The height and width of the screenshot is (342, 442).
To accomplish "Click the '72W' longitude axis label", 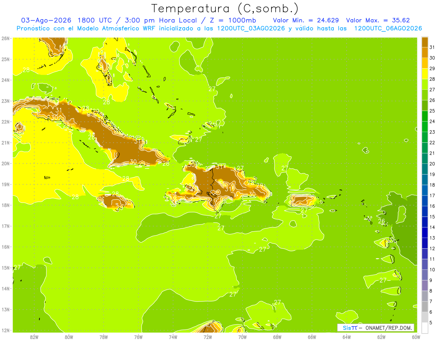I will (x=208, y=337).
